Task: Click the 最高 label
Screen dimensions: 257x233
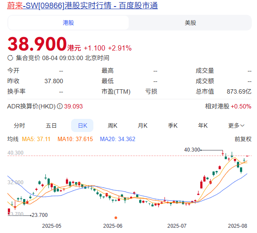Action: coord(107,71)
